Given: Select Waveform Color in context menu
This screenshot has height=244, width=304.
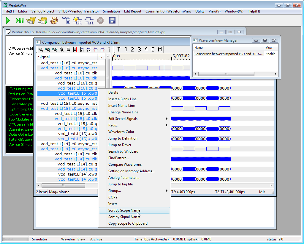Looking at the screenshot, I should (x=134, y=132).
